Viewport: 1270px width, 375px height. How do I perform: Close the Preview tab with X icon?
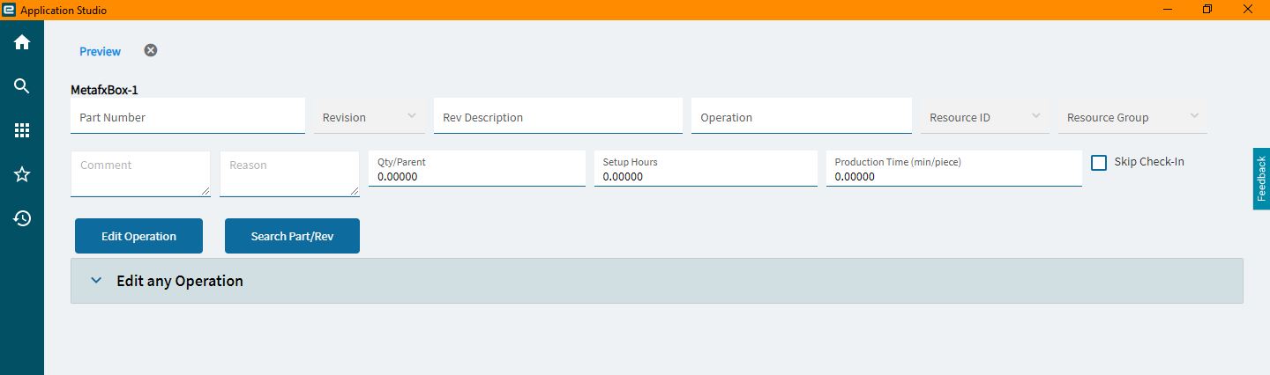[x=151, y=50]
